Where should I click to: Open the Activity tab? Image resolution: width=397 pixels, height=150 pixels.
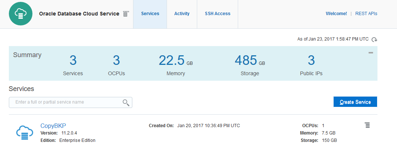(x=182, y=14)
